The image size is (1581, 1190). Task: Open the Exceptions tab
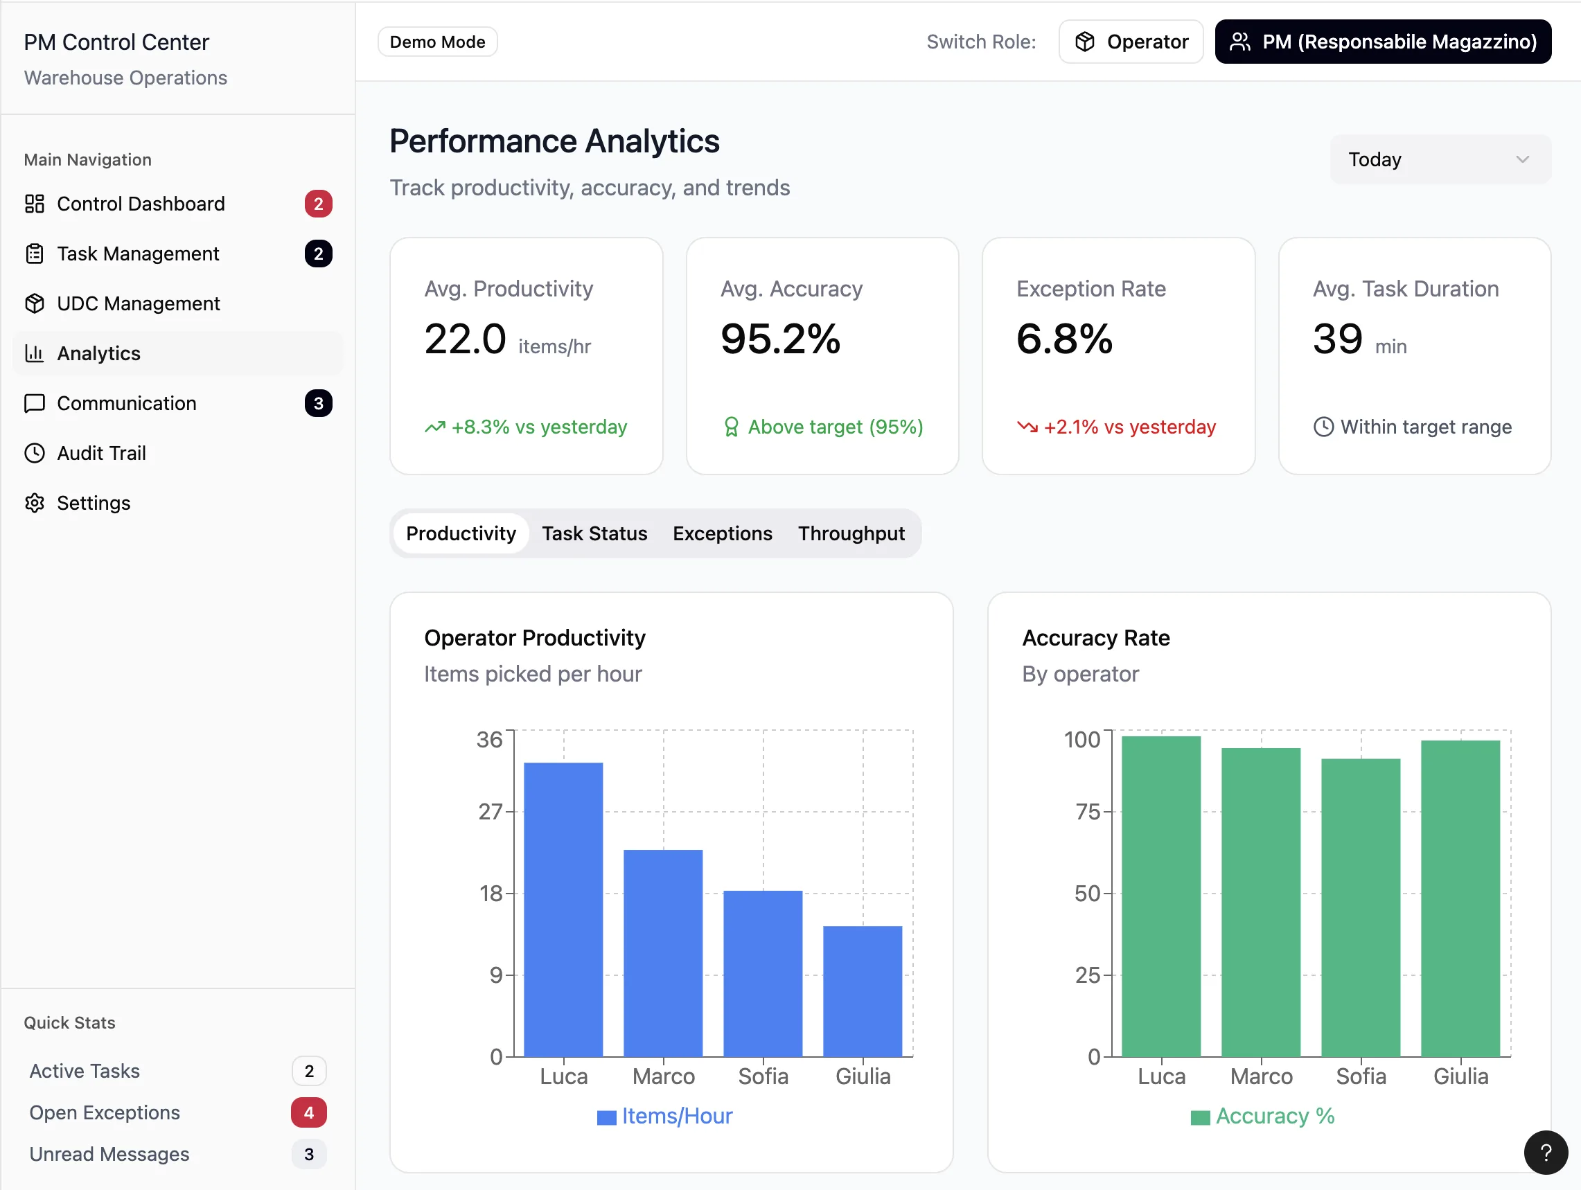(x=722, y=533)
